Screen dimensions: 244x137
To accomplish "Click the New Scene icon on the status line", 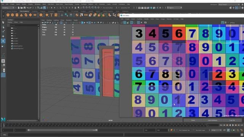I will [x=19, y=8].
